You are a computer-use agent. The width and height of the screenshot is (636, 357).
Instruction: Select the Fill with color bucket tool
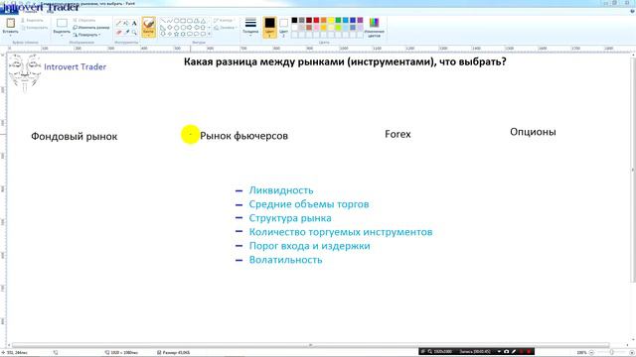click(x=126, y=23)
